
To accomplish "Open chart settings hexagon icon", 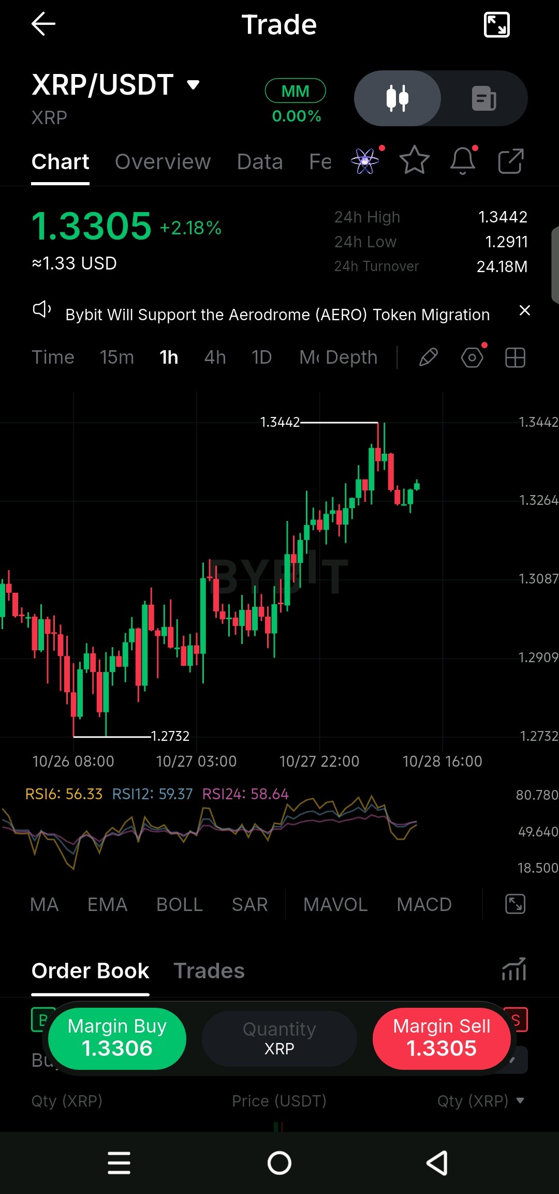I will pyautogui.click(x=472, y=357).
